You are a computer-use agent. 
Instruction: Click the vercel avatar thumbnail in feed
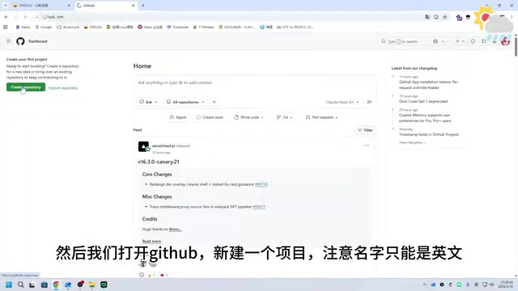(x=143, y=146)
